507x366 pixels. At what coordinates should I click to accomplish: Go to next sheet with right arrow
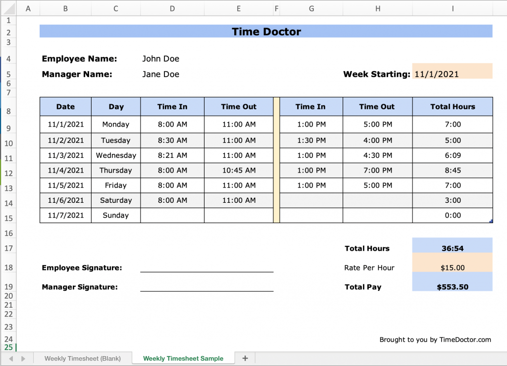pos(23,359)
